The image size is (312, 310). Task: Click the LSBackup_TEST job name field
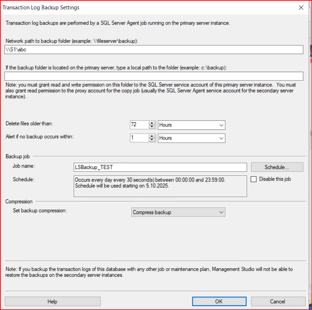tap(160, 167)
